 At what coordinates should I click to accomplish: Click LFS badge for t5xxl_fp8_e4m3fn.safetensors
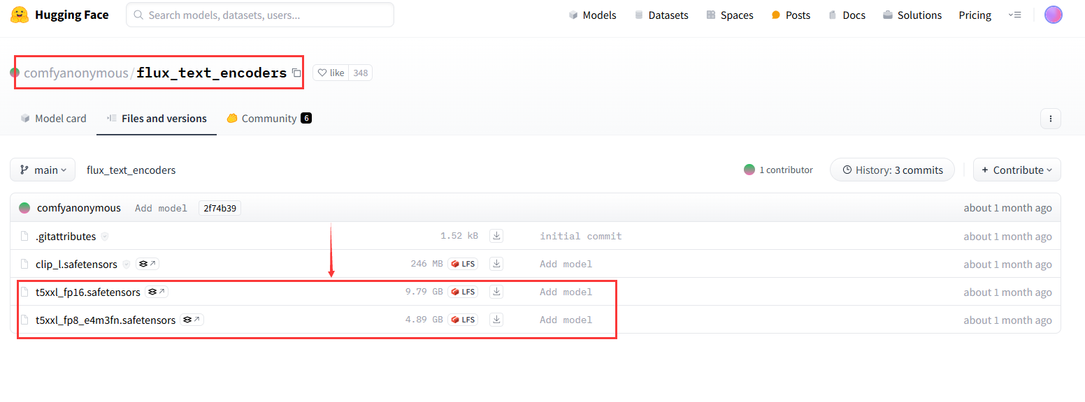(463, 320)
